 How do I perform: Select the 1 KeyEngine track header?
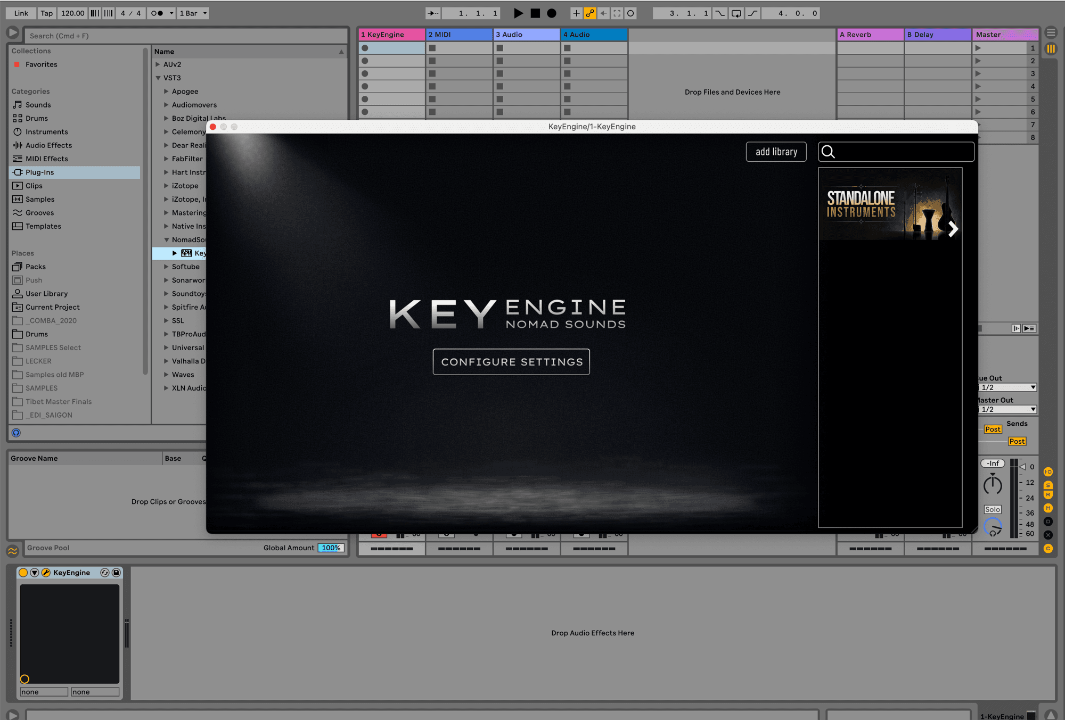[x=391, y=35]
